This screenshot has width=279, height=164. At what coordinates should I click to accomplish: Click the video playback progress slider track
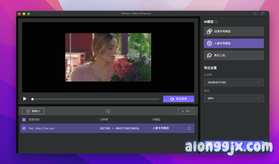(x=95, y=99)
